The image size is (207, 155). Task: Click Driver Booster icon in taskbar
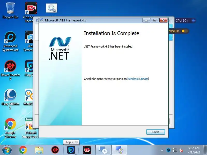click(x=55, y=150)
